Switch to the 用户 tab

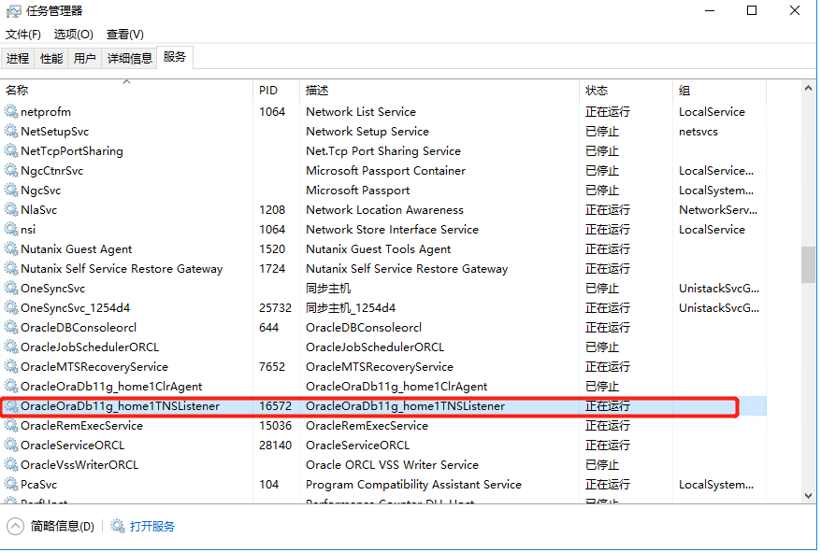click(84, 58)
